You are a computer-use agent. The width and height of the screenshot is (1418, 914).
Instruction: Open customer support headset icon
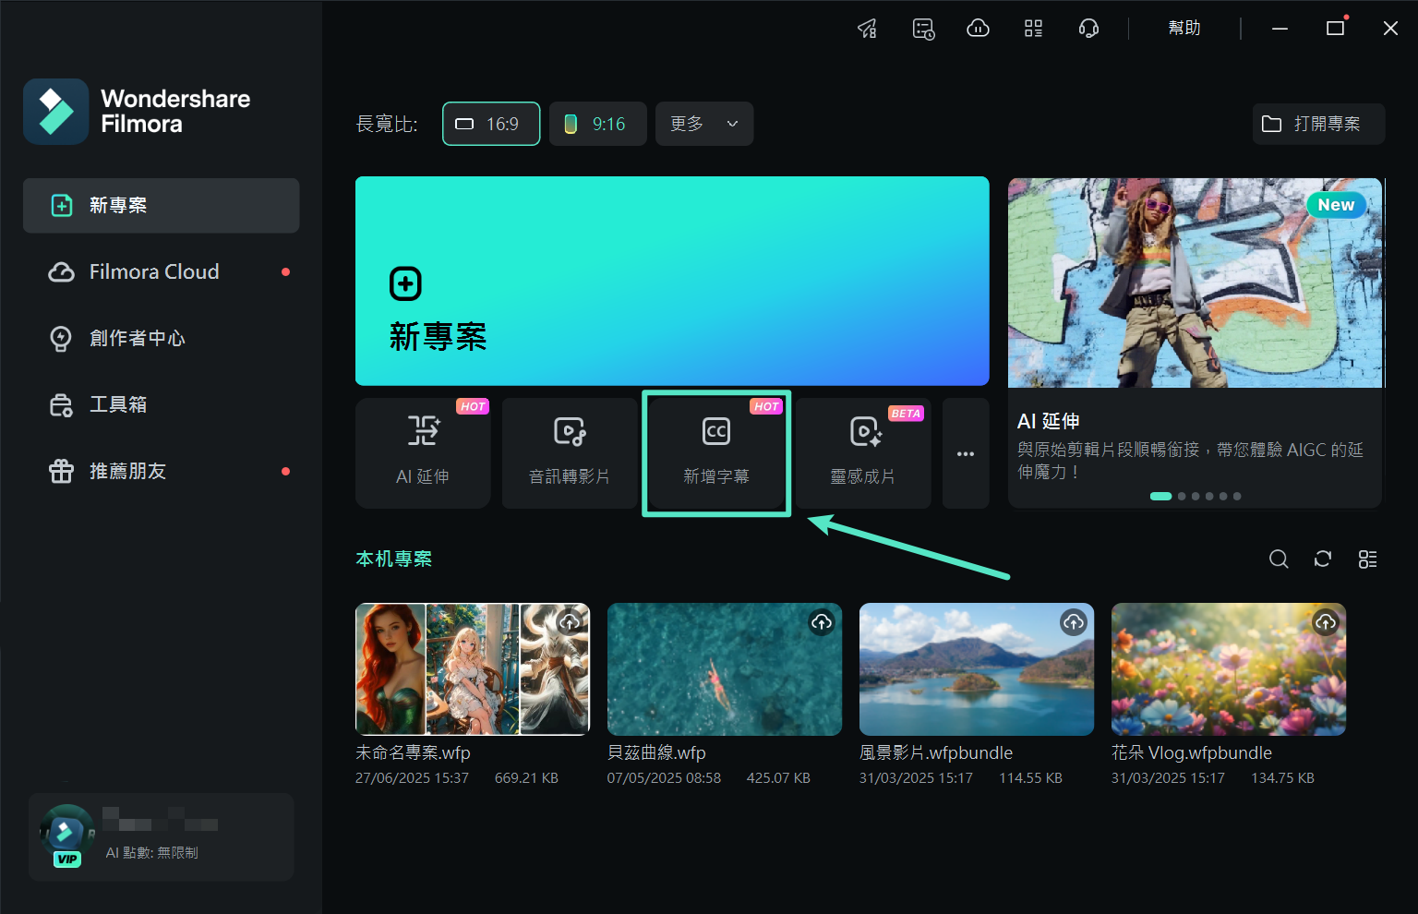pyautogui.click(x=1088, y=29)
